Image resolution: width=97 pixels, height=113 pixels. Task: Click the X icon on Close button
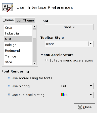click(80, 107)
